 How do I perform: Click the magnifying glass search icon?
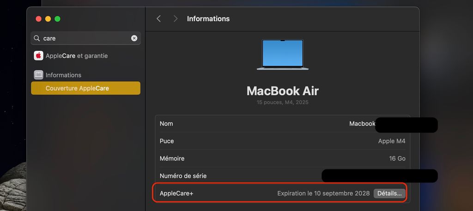click(37, 38)
